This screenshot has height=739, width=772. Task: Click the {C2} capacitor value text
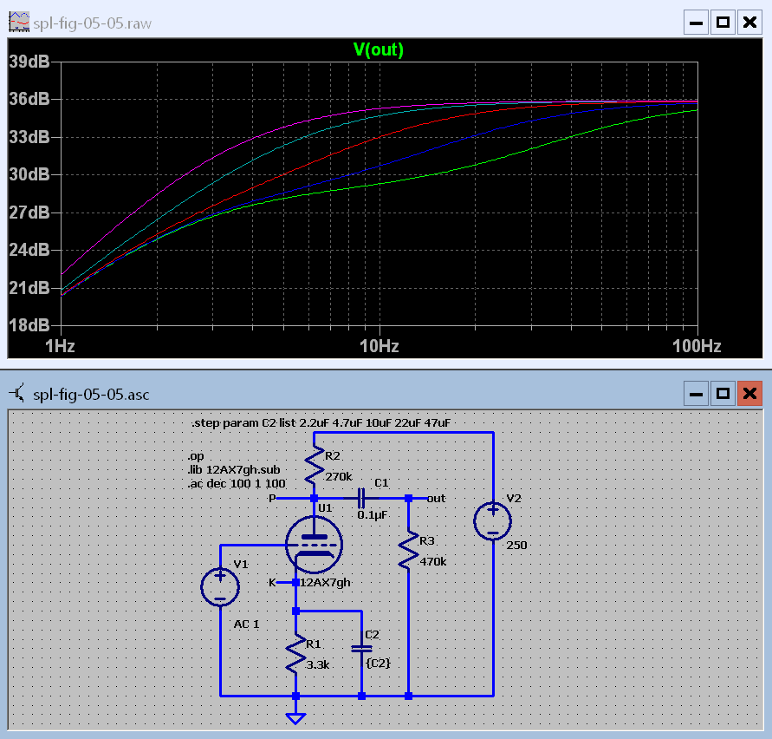pyautogui.click(x=378, y=663)
